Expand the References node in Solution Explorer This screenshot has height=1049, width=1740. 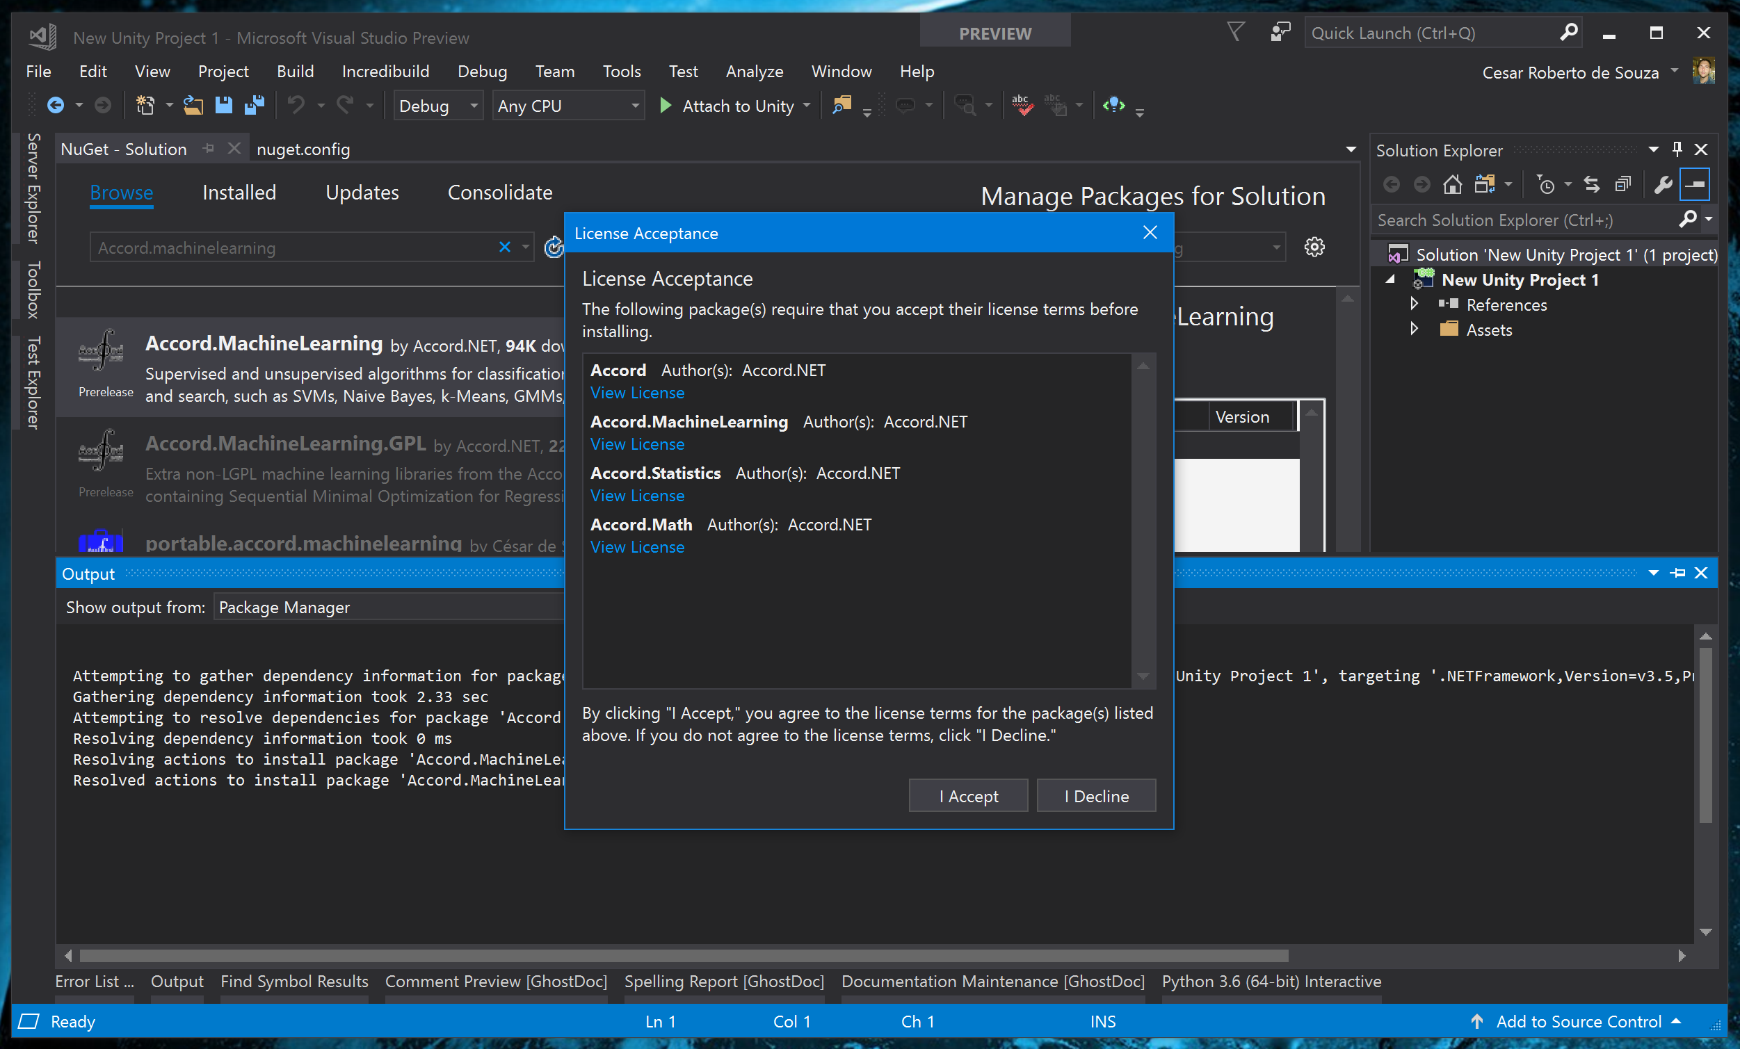coord(1414,304)
